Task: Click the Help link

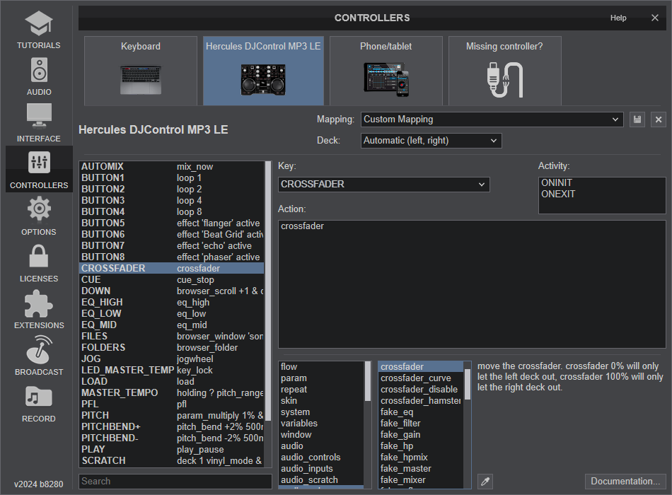Action: (x=618, y=18)
